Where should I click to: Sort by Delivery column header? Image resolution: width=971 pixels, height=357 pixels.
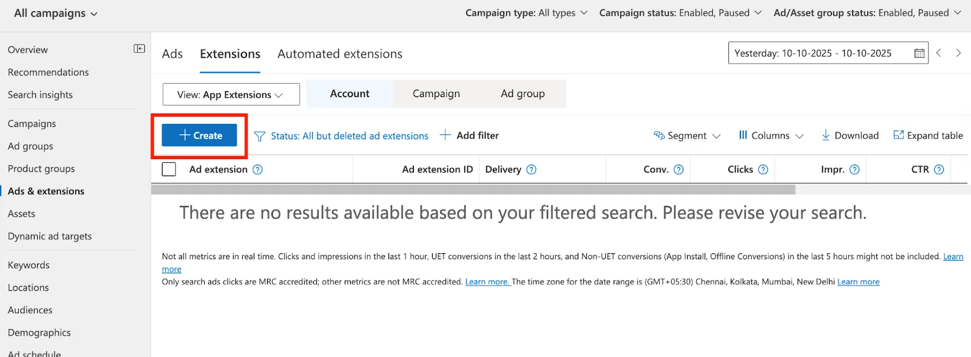point(503,169)
